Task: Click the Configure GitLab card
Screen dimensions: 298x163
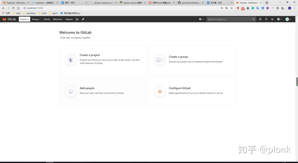Action: (192, 92)
